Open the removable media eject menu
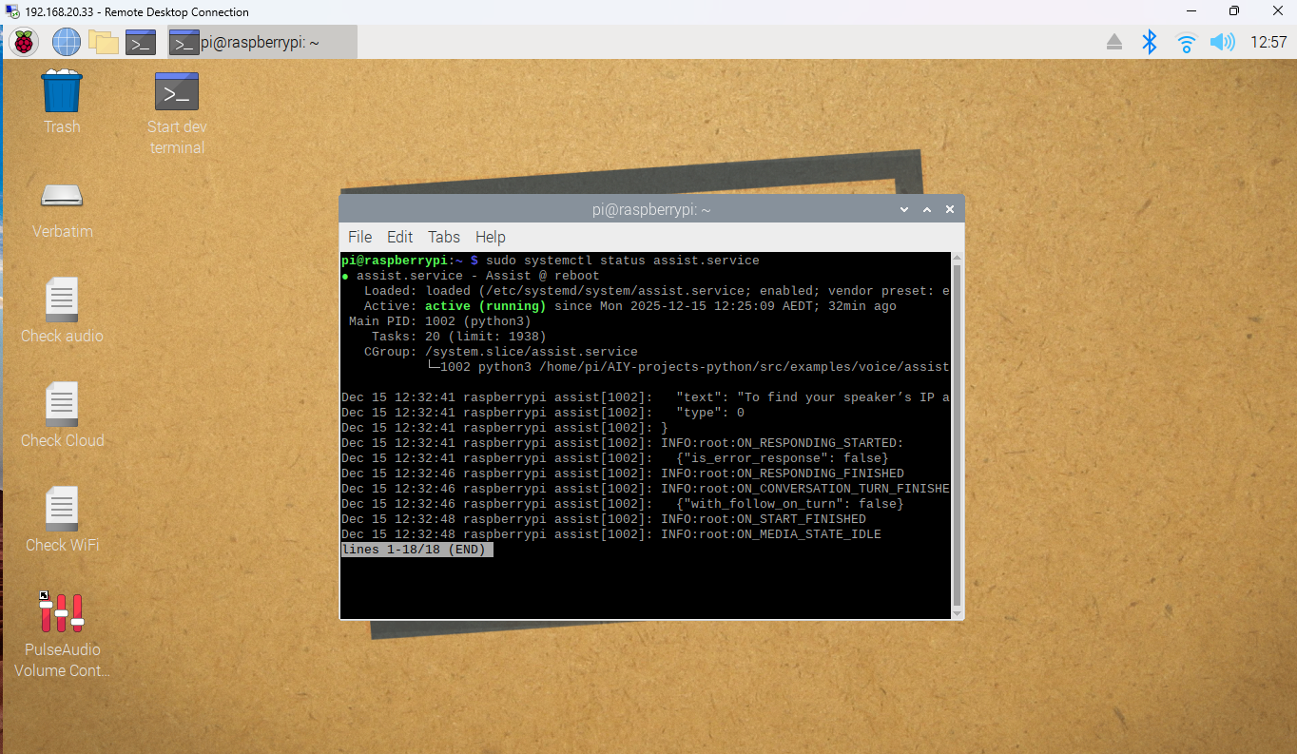 pos(1113,42)
